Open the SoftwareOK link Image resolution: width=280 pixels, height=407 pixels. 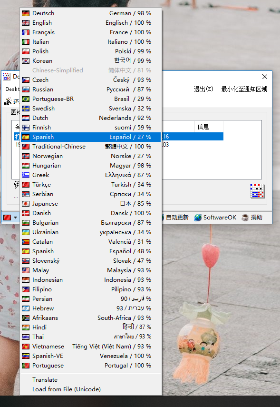pos(215,218)
